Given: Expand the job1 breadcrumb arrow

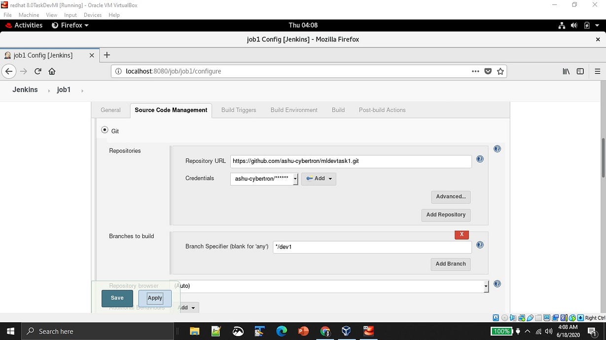Looking at the screenshot, I should point(82,91).
